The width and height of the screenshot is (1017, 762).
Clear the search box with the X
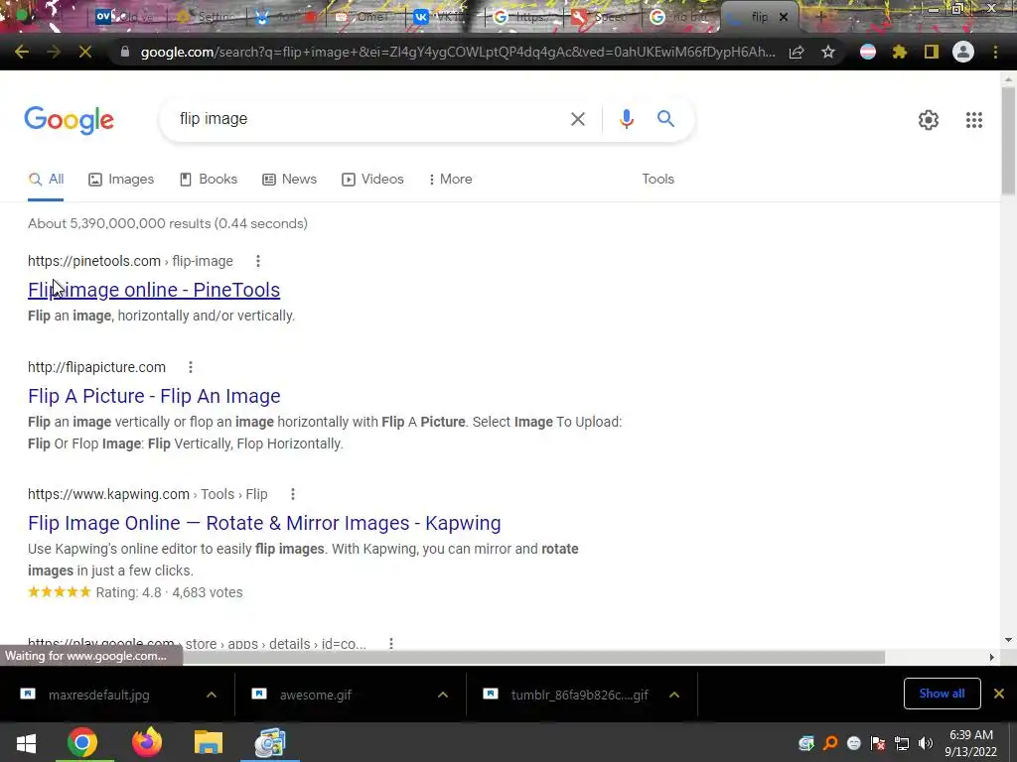[577, 119]
